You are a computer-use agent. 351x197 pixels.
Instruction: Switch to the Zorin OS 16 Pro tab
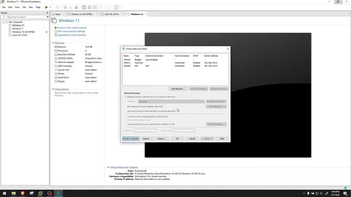[x=112, y=14]
